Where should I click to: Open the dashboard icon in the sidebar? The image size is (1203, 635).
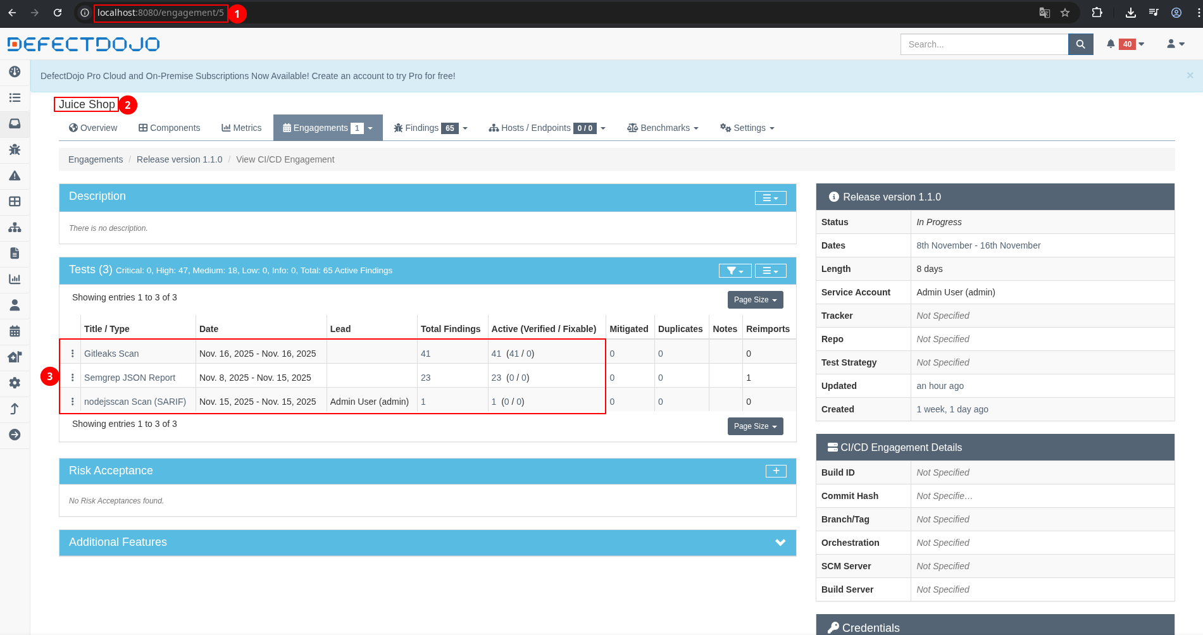pyautogui.click(x=15, y=72)
